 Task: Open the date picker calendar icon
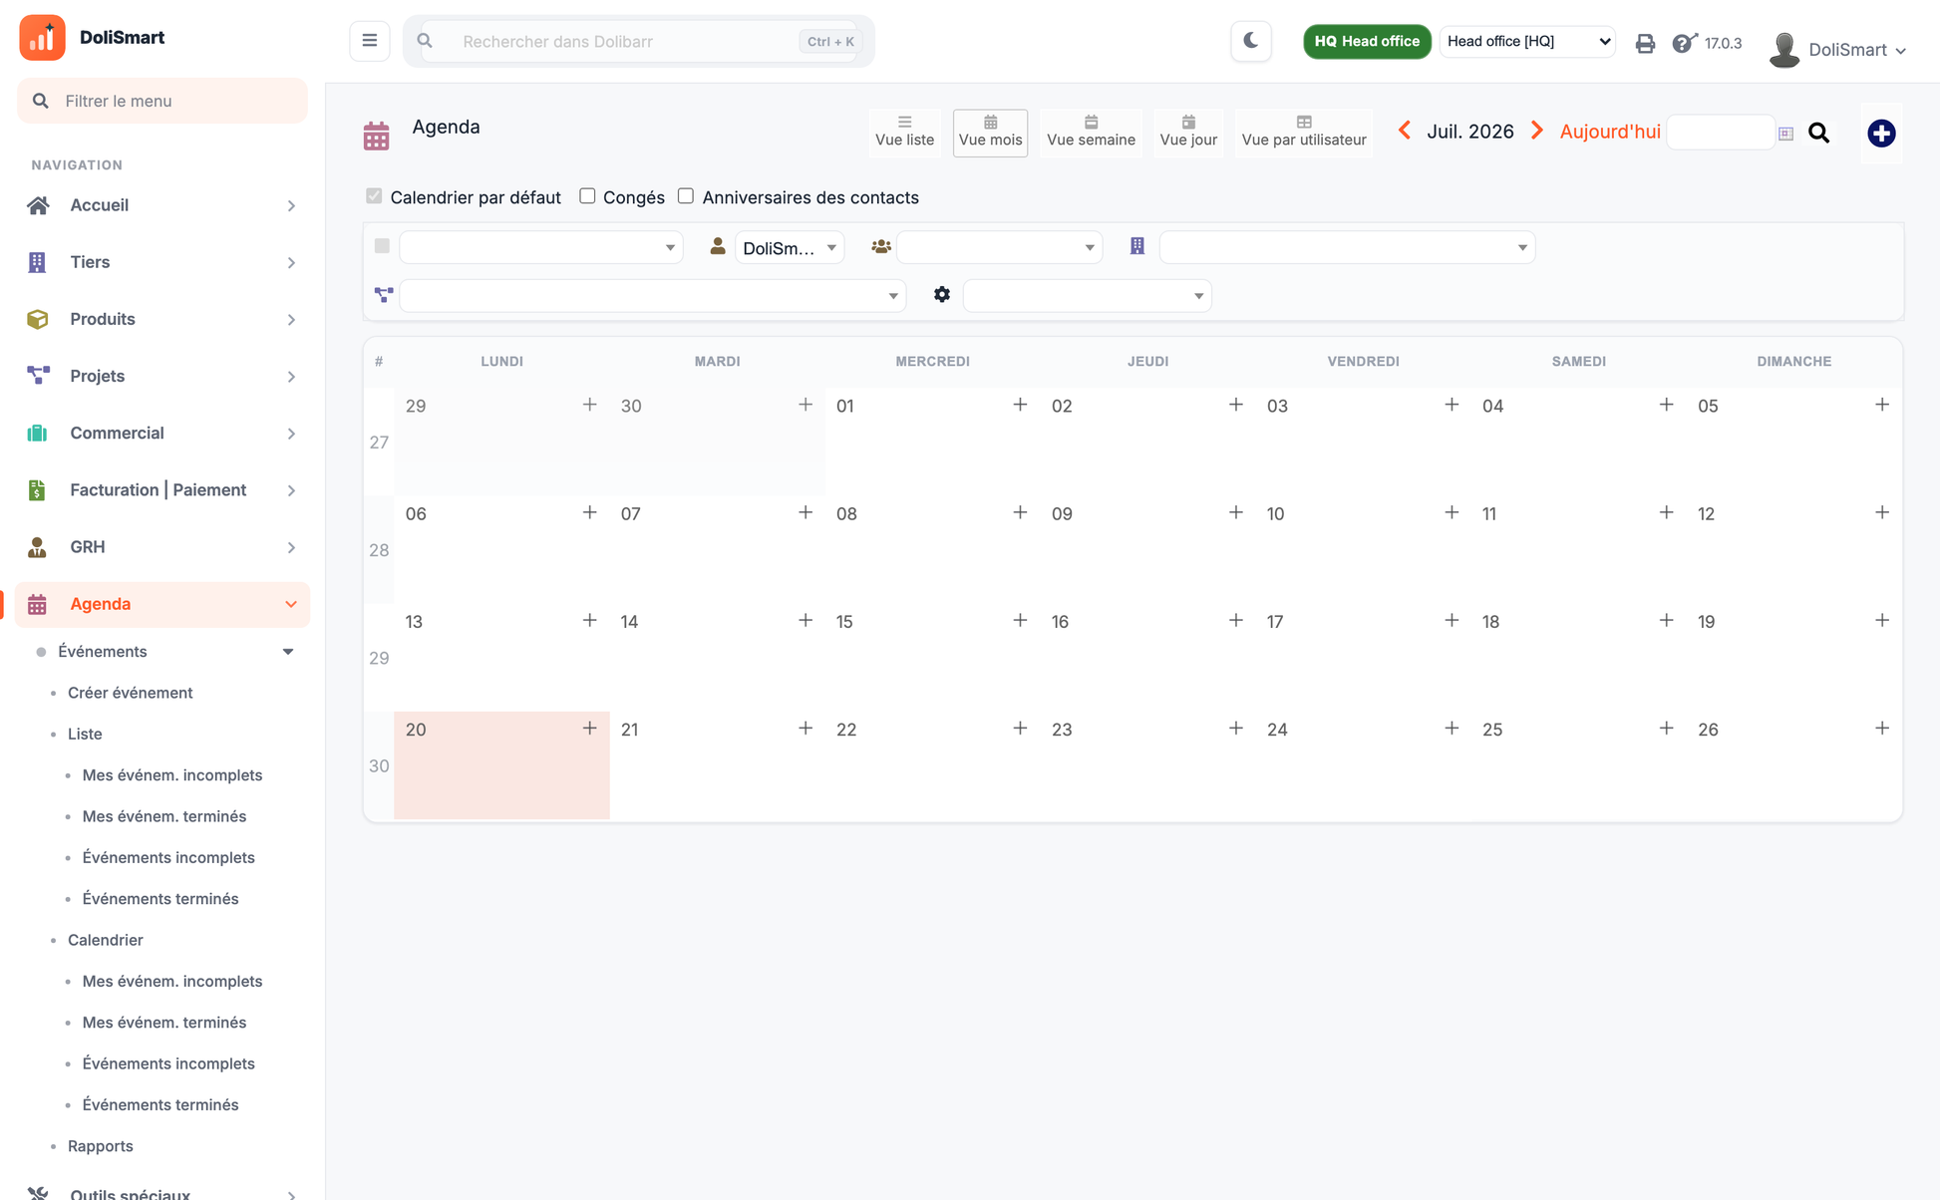click(x=1785, y=134)
